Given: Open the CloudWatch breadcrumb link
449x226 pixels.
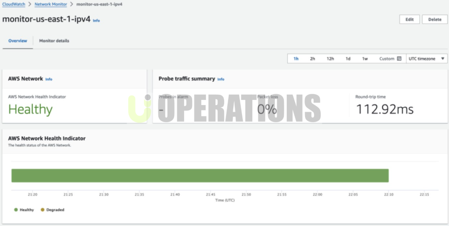Looking at the screenshot, I should (14, 4).
